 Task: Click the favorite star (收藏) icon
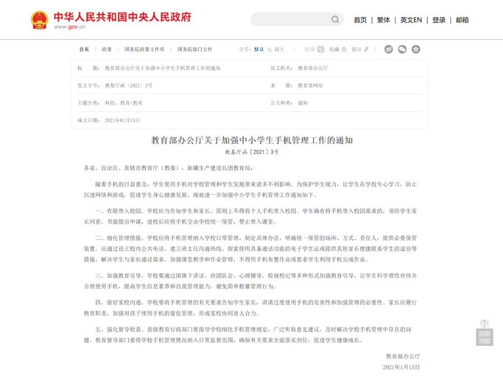coord(343,49)
